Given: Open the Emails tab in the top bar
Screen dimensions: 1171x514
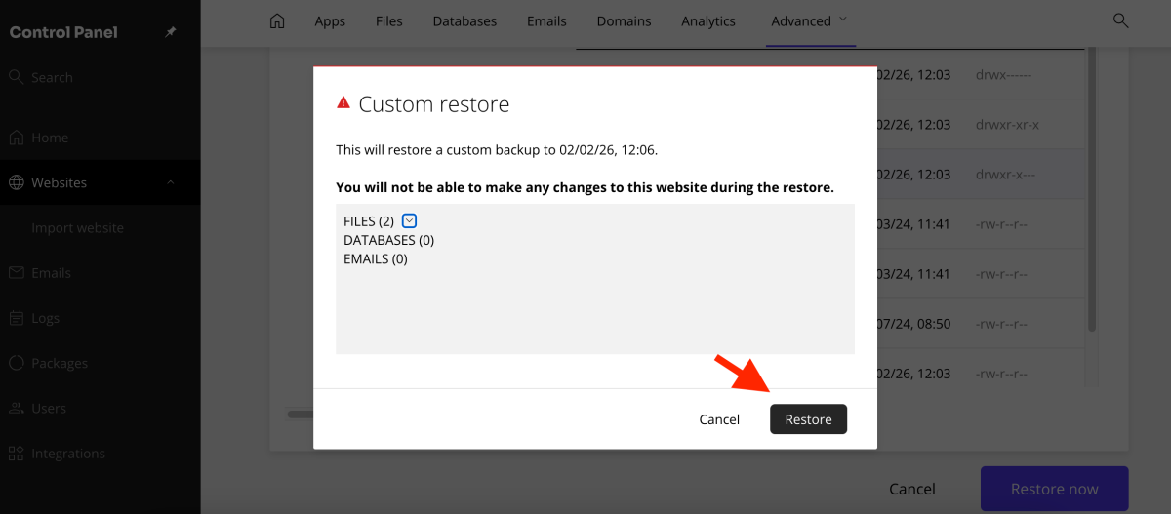Looking at the screenshot, I should tap(546, 21).
